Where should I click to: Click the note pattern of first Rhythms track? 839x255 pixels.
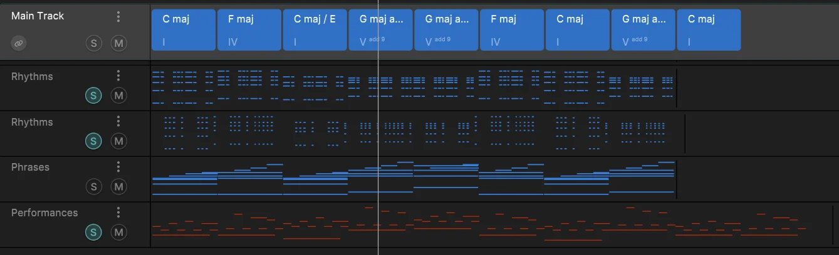414,87
